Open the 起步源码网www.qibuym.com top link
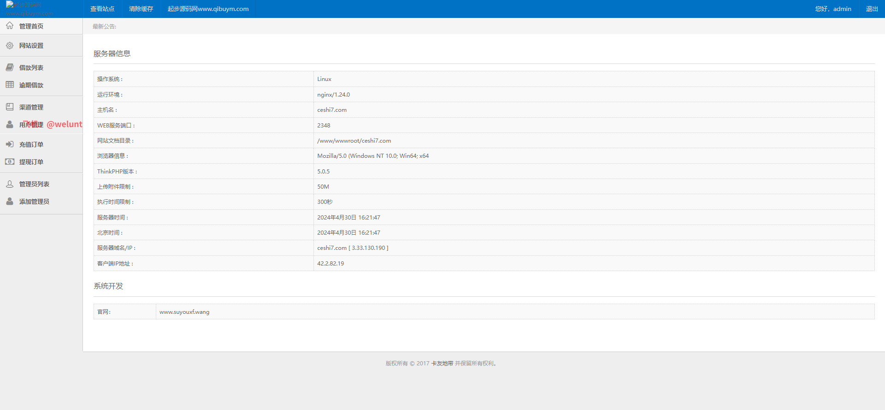 pos(208,9)
